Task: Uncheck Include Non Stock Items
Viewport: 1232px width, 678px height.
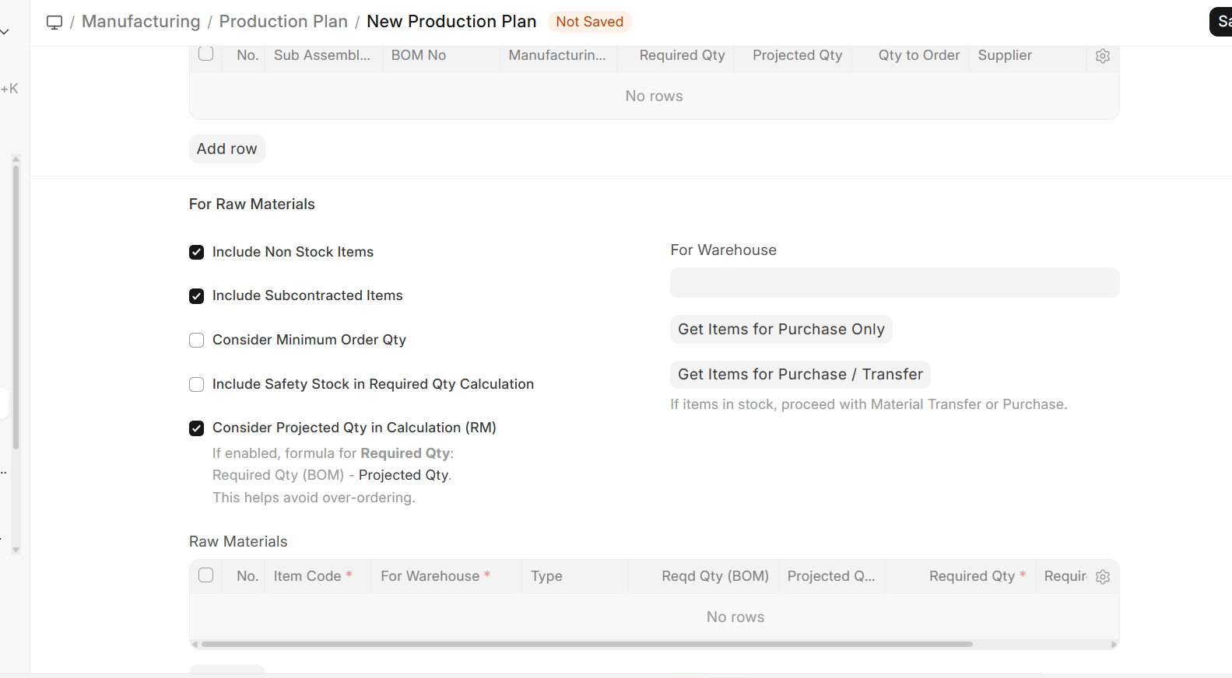Action: click(197, 253)
